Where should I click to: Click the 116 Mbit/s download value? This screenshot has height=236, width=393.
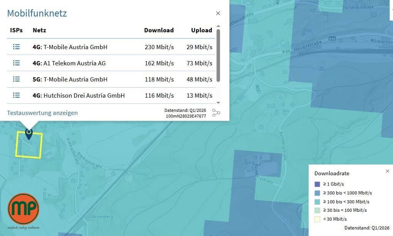[x=159, y=95]
